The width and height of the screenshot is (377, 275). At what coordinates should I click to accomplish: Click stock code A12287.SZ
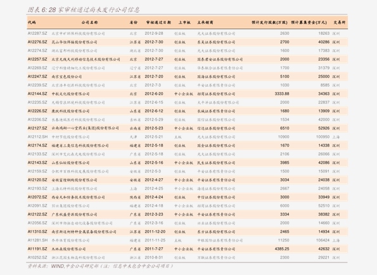coord(37,34)
